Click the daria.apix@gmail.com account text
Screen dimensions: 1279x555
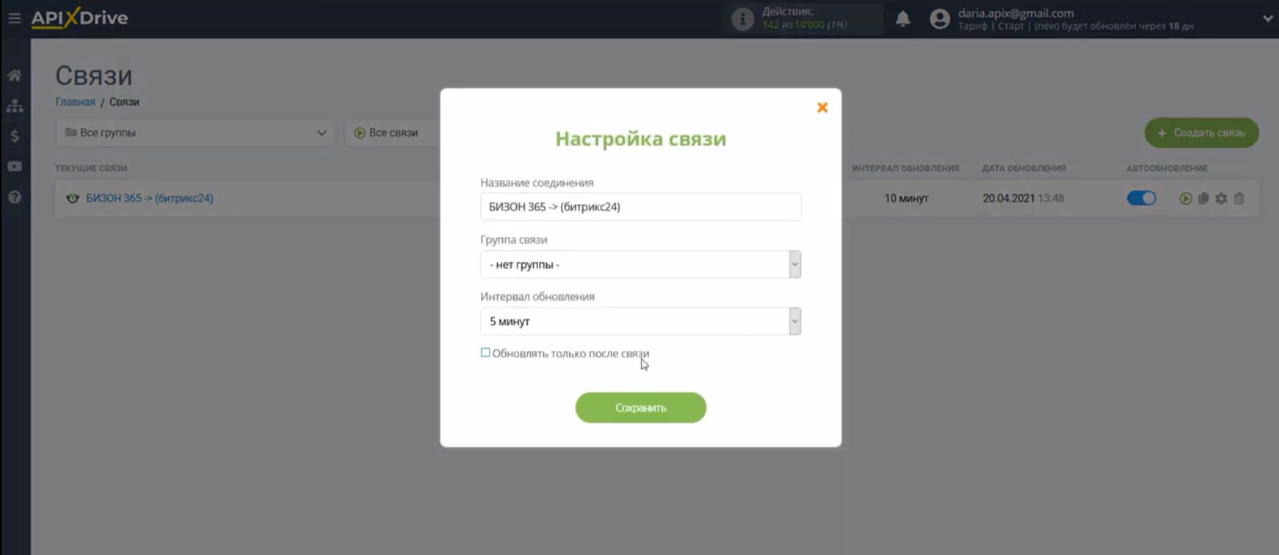click(x=1015, y=13)
